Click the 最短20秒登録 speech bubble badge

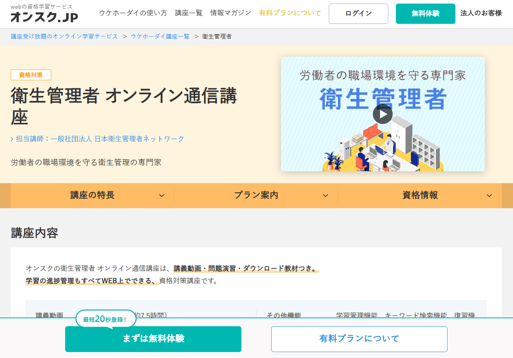[x=106, y=319]
